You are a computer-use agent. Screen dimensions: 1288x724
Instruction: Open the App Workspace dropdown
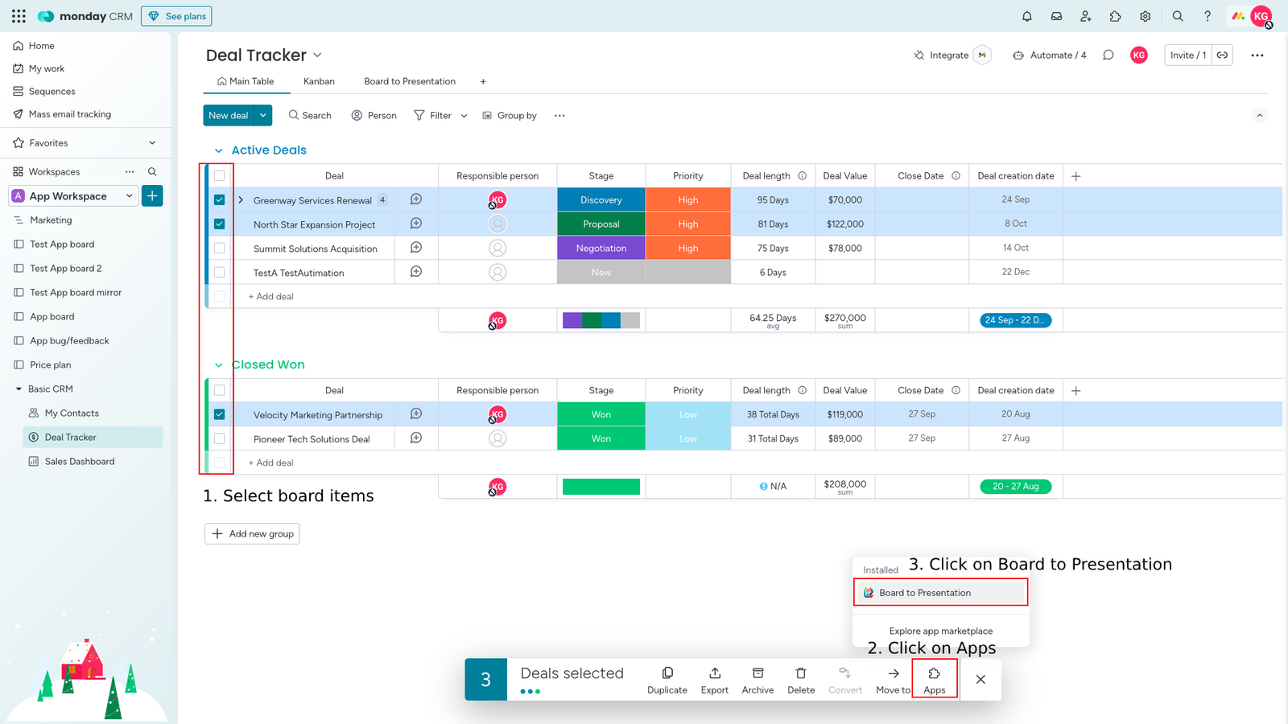73,196
